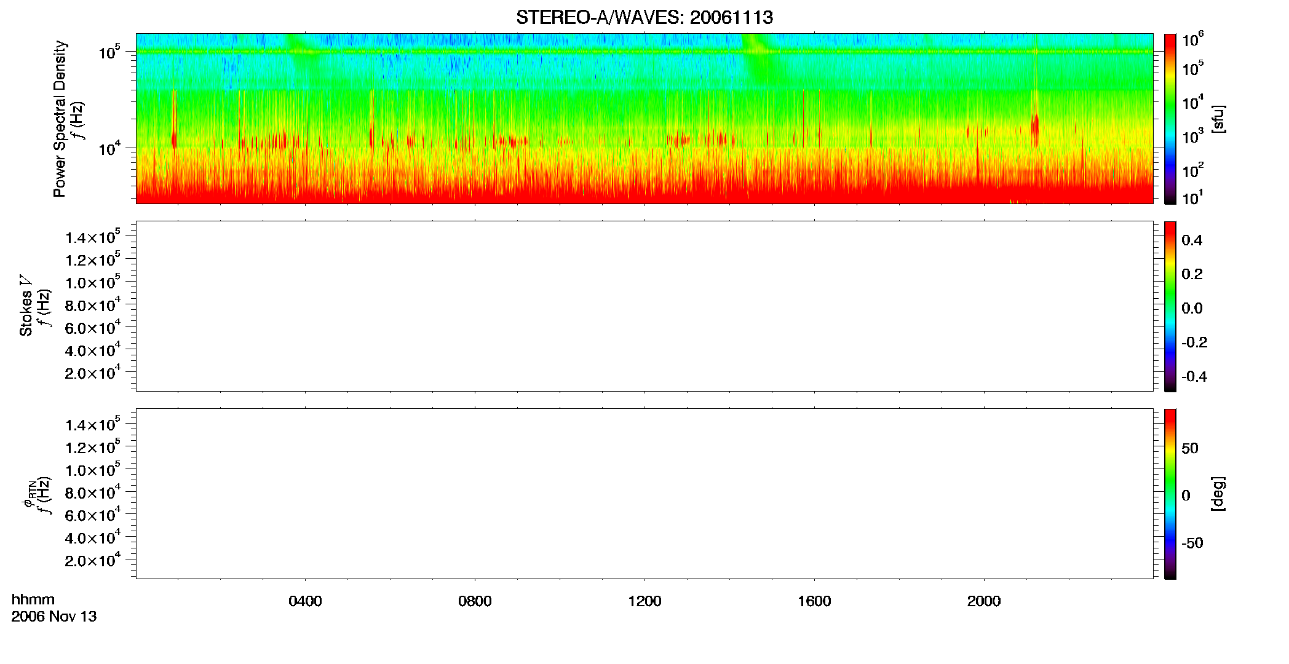Click the hhmm time format label
1289x664 pixels.
coord(33,599)
